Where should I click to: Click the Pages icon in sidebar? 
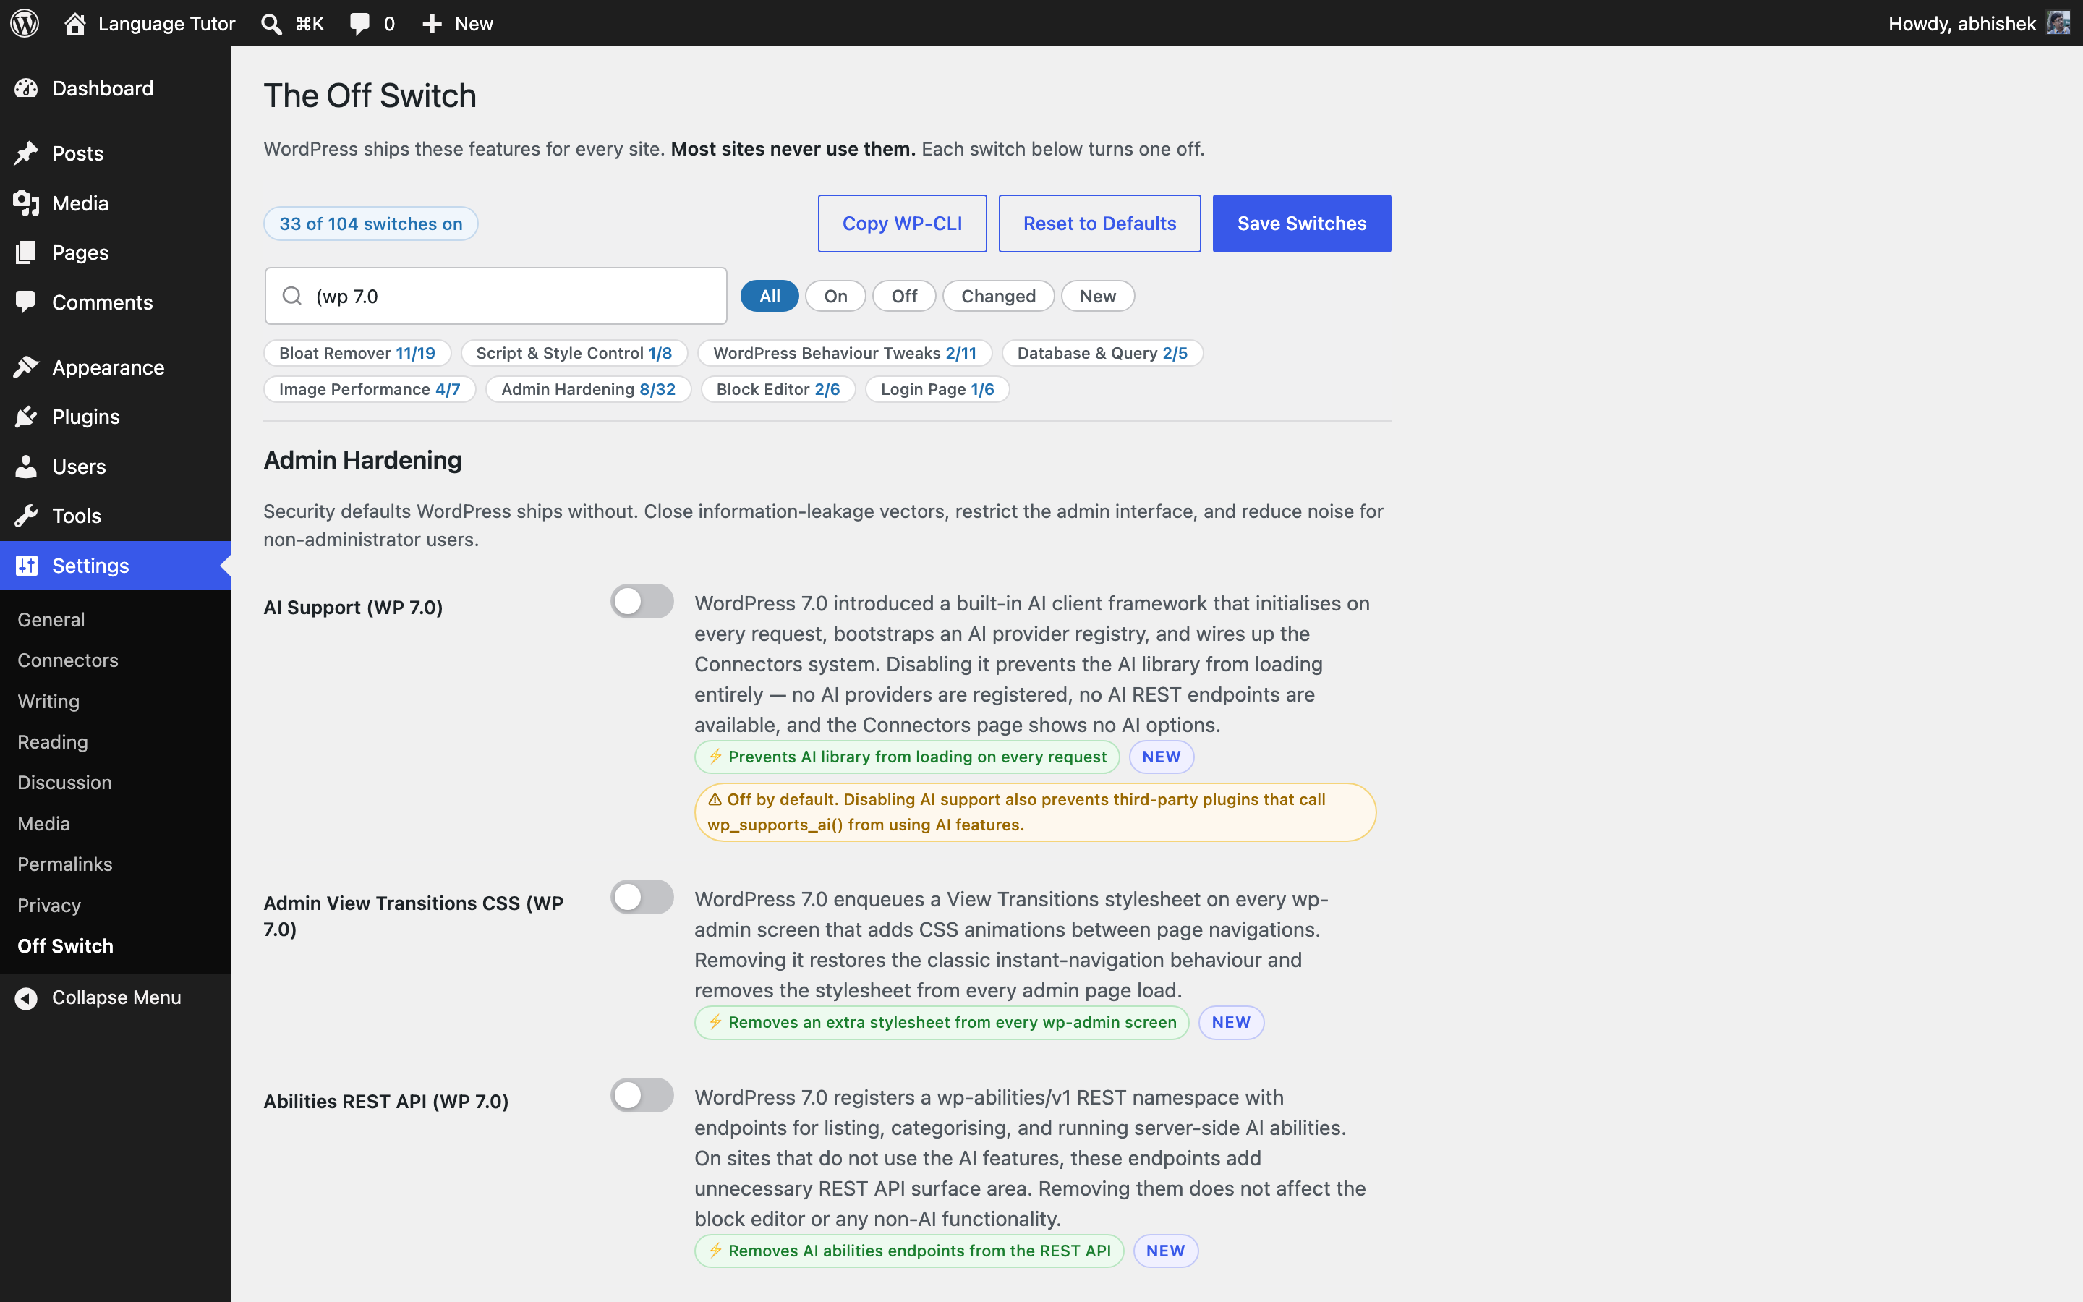(x=26, y=252)
